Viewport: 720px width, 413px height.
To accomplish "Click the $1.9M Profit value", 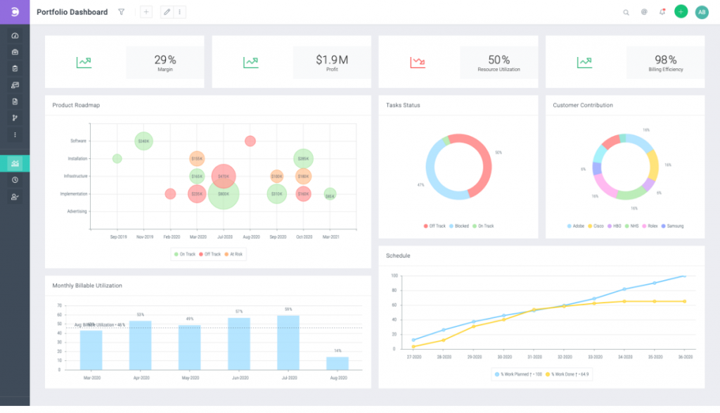I will tap(332, 60).
